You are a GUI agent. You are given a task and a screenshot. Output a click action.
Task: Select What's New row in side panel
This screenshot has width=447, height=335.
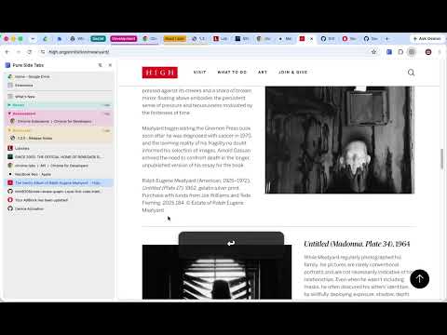point(59,97)
